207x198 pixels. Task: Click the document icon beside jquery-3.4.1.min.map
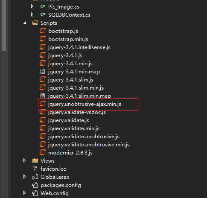click(x=43, y=71)
